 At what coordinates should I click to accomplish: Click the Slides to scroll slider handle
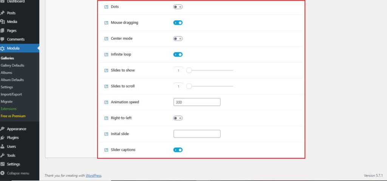point(189,86)
